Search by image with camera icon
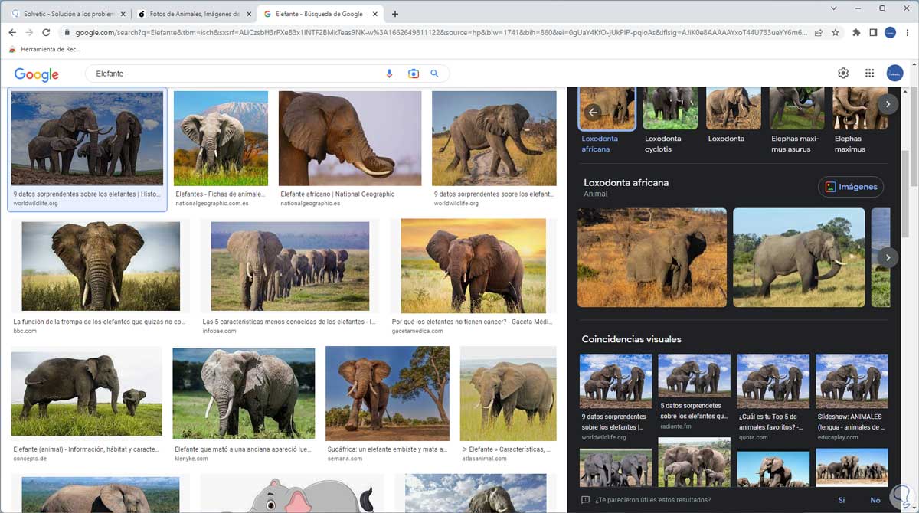919x513 pixels. pyautogui.click(x=414, y=74)
